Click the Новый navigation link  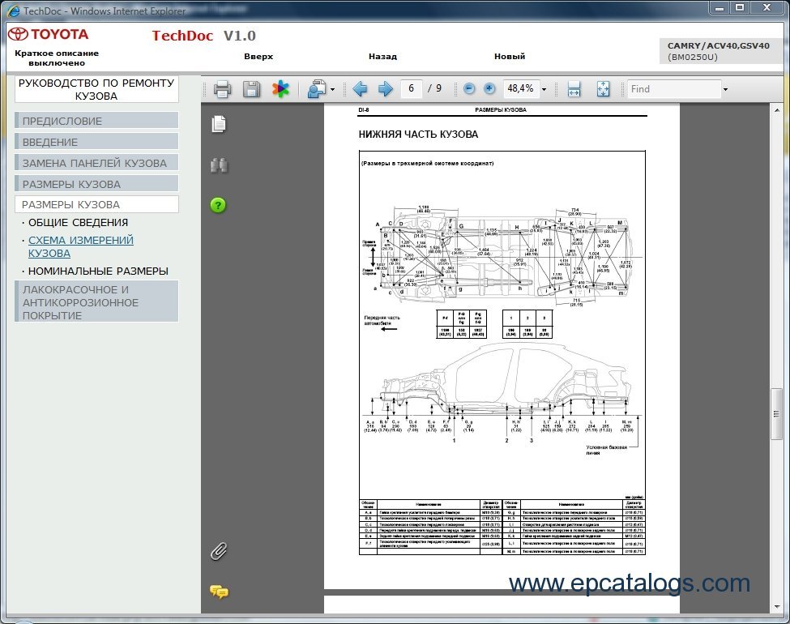(x=510, y=57)
